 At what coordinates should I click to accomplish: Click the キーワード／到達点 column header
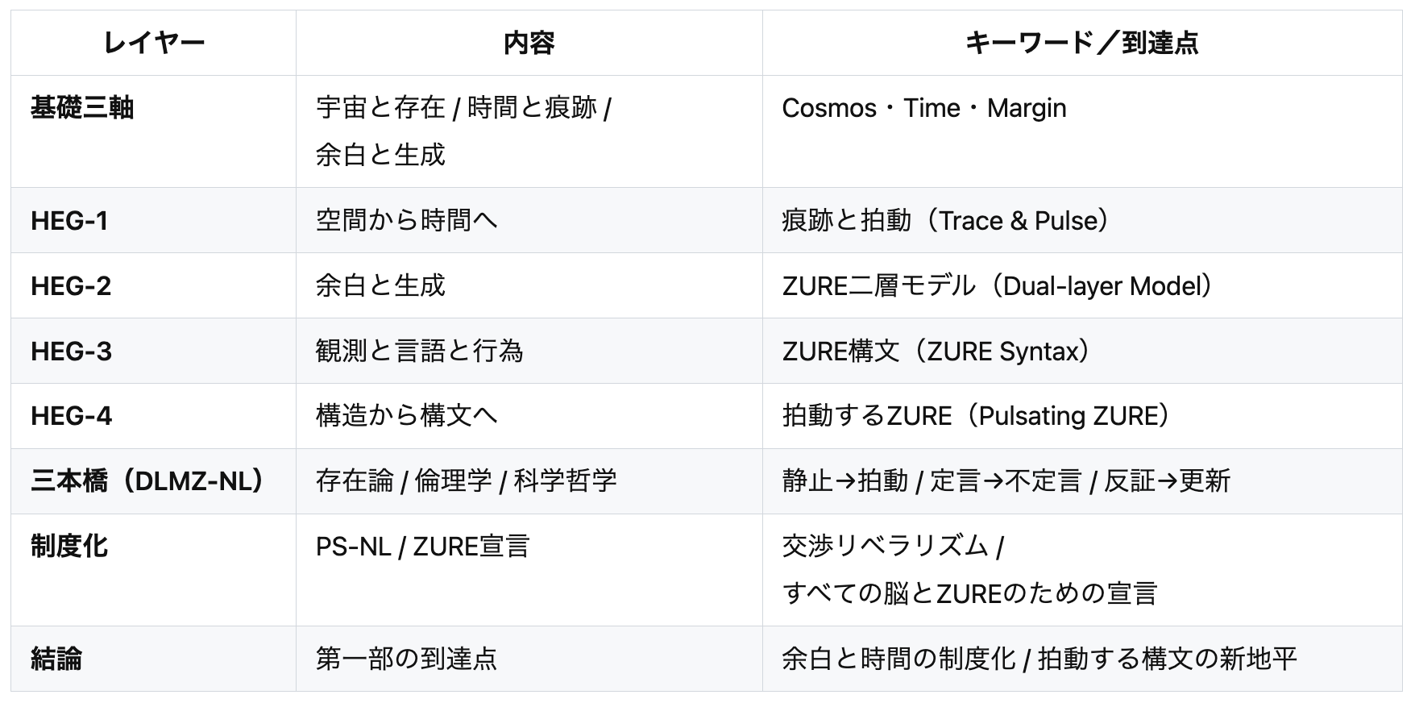1081,43
